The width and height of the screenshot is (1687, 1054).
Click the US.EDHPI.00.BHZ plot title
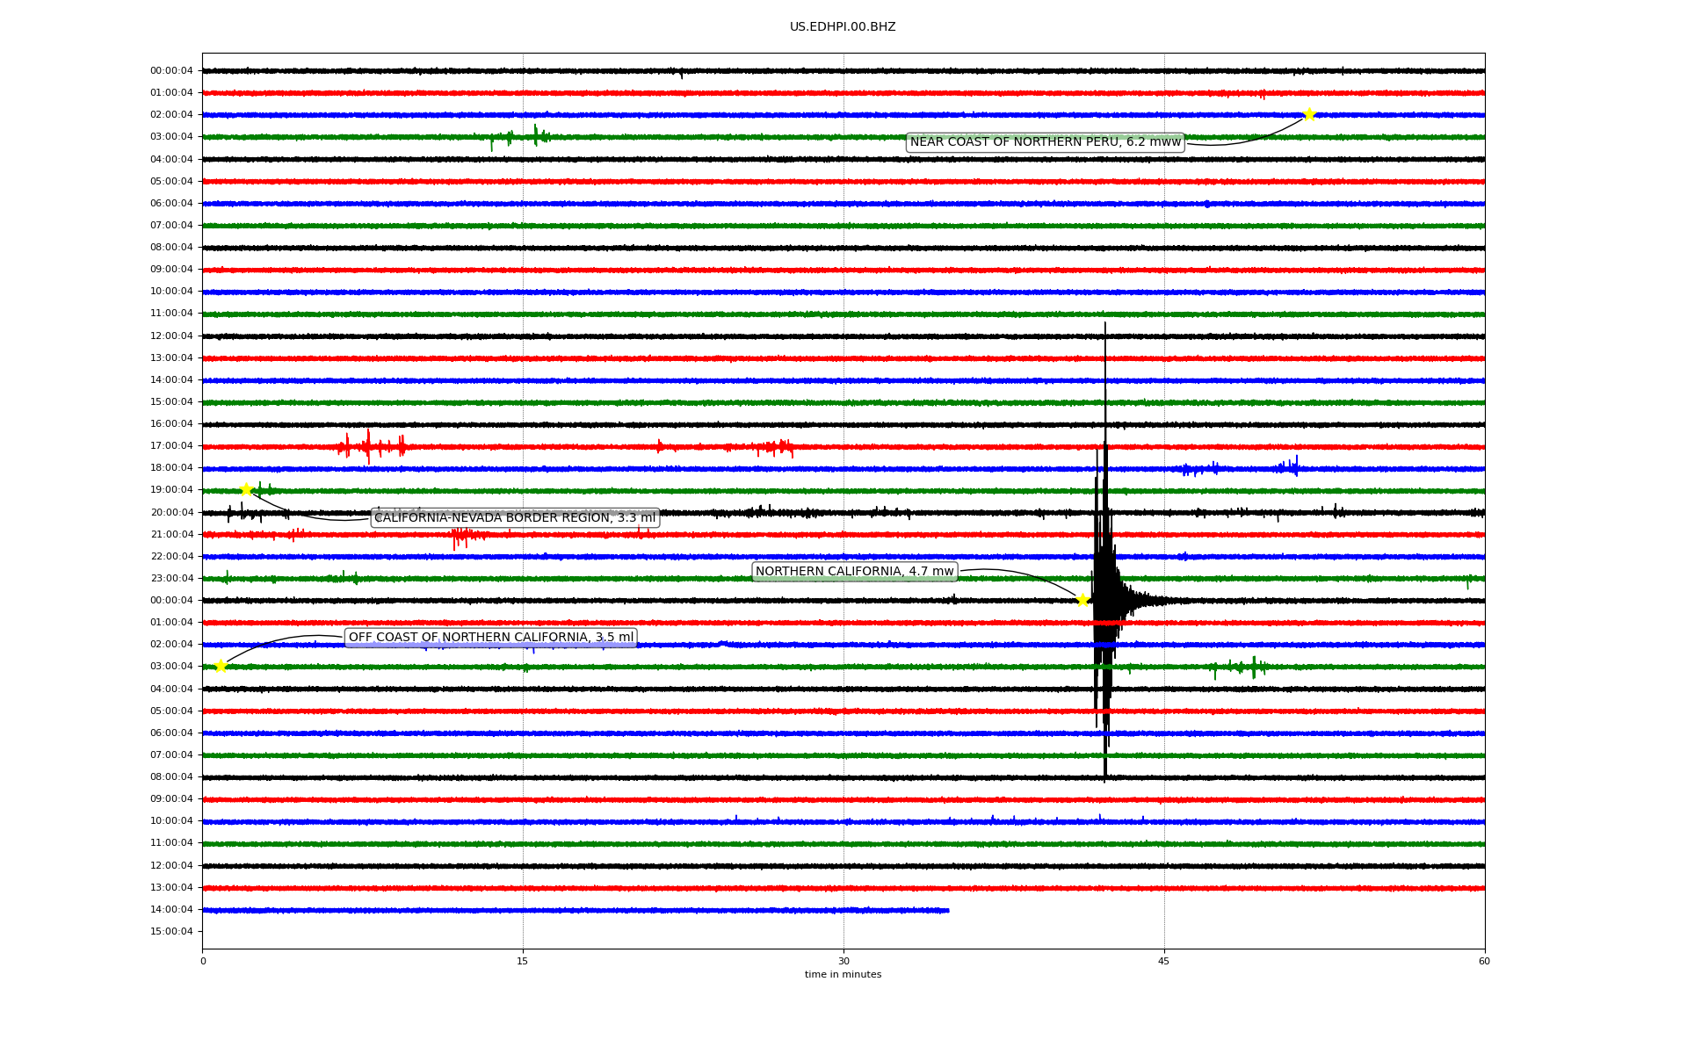842,27
